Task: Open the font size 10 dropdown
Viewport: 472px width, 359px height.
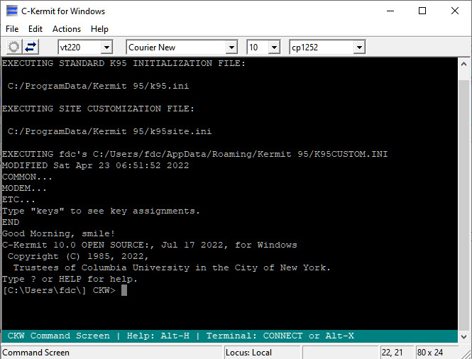Action: pos(274,48)
